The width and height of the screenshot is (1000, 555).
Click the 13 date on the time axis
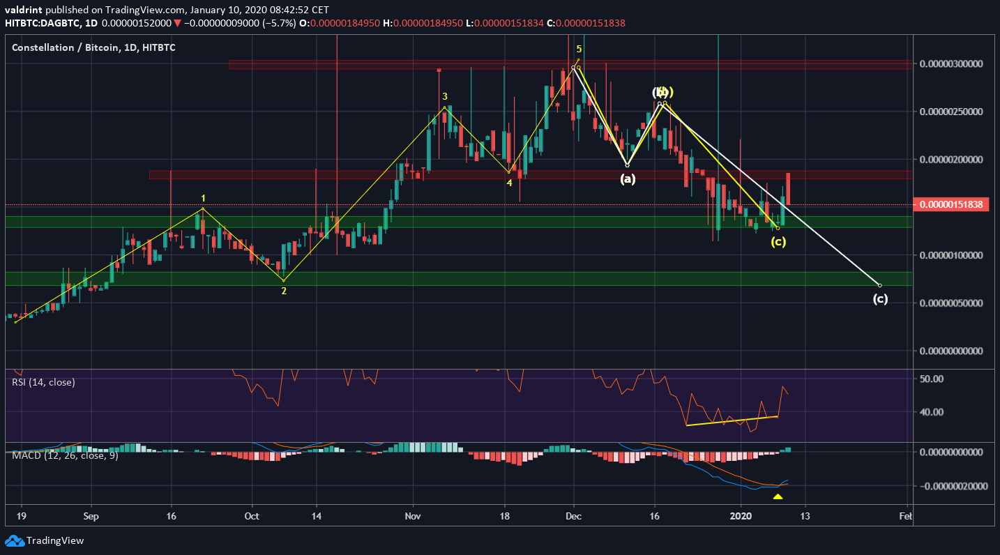[805, 517]
